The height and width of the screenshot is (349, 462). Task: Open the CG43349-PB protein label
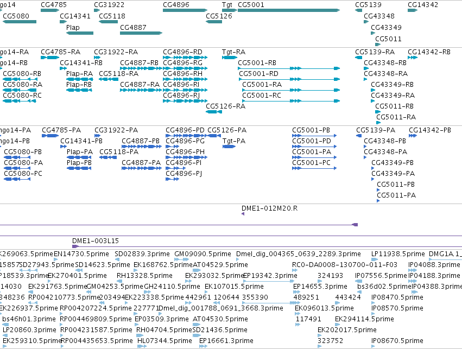[393, 163]
